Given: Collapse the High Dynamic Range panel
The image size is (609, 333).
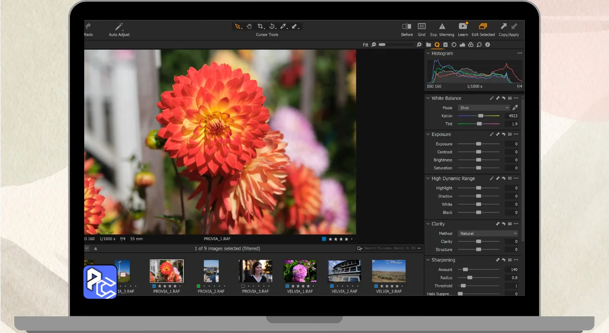Looking at the screenshot, I should pyautogui.click(x=428, y=179).
